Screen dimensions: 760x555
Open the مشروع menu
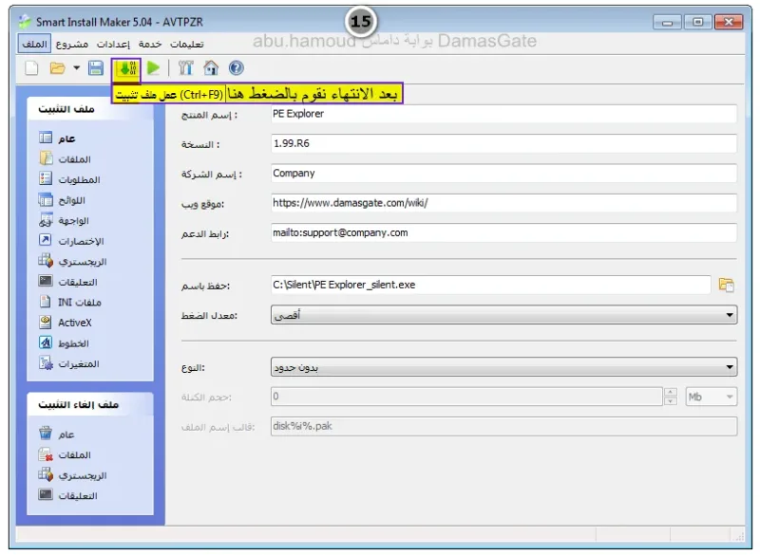pos(72,44)
